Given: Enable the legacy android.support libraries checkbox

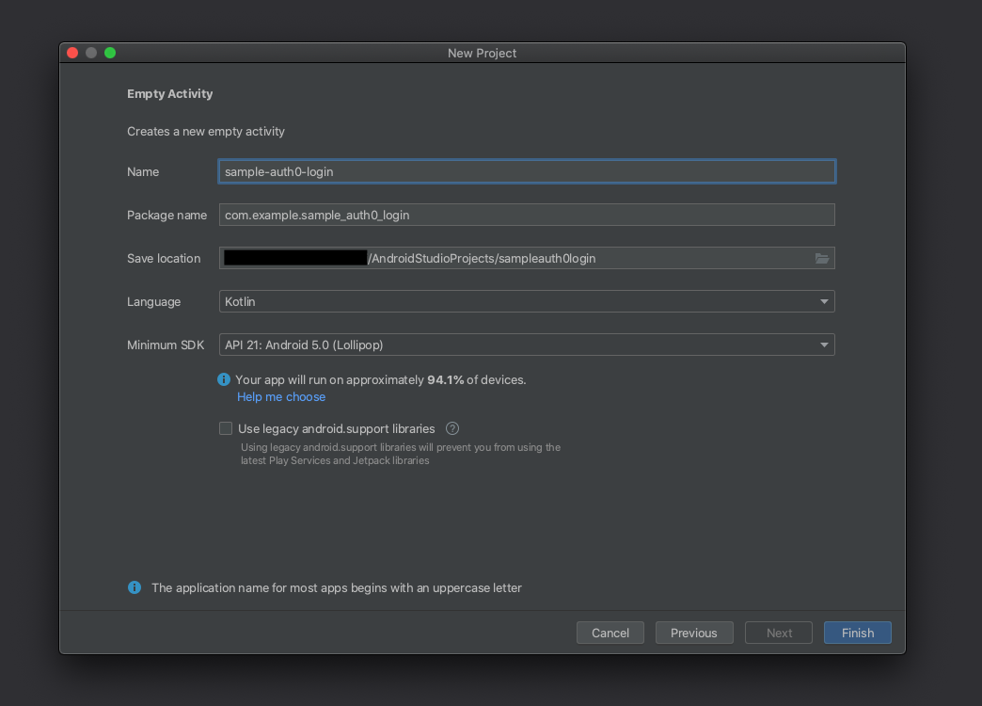Looking at the screenshot, I should [x=226, y=428].
